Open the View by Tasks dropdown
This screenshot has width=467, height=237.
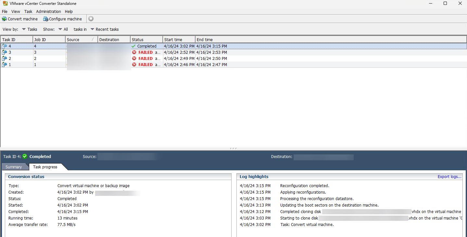click(29, 29)
